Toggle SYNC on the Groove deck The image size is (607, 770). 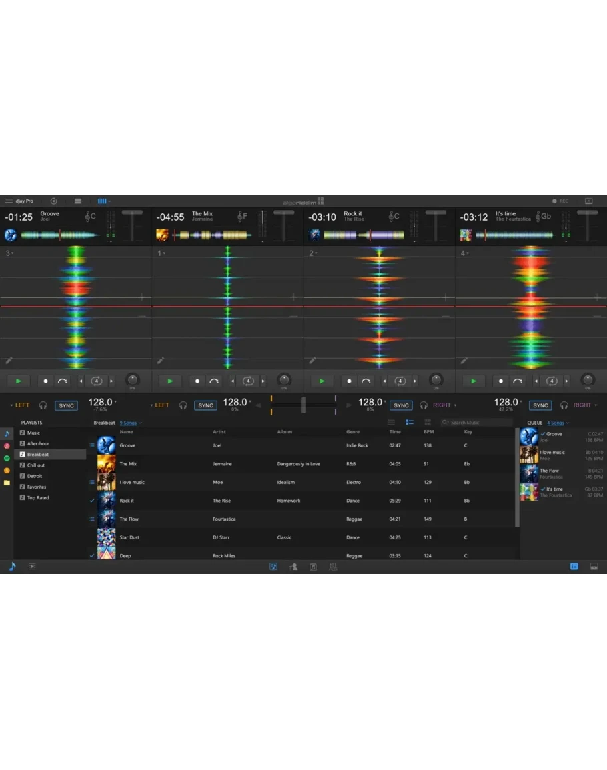tap(67, 405)
